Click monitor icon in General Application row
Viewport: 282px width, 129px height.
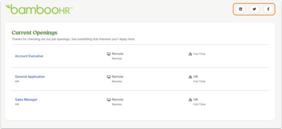(x=109, y=77)
